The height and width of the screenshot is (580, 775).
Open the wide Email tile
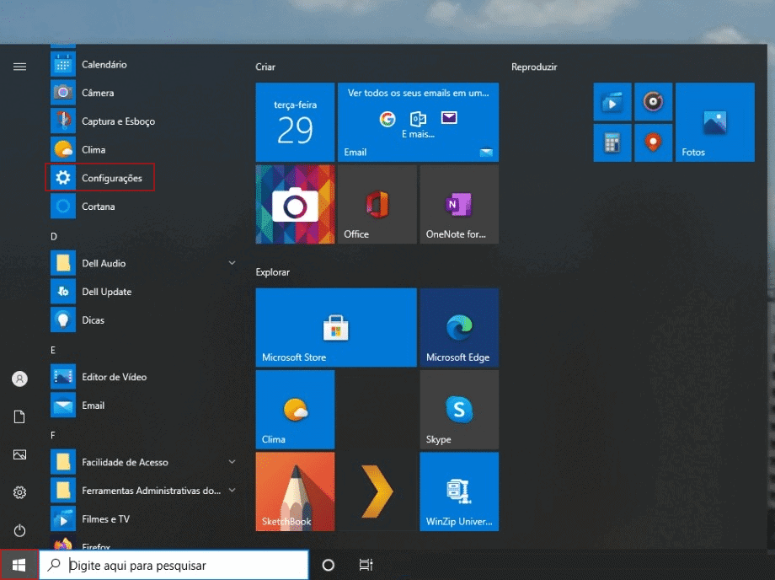tap(418, 122)
